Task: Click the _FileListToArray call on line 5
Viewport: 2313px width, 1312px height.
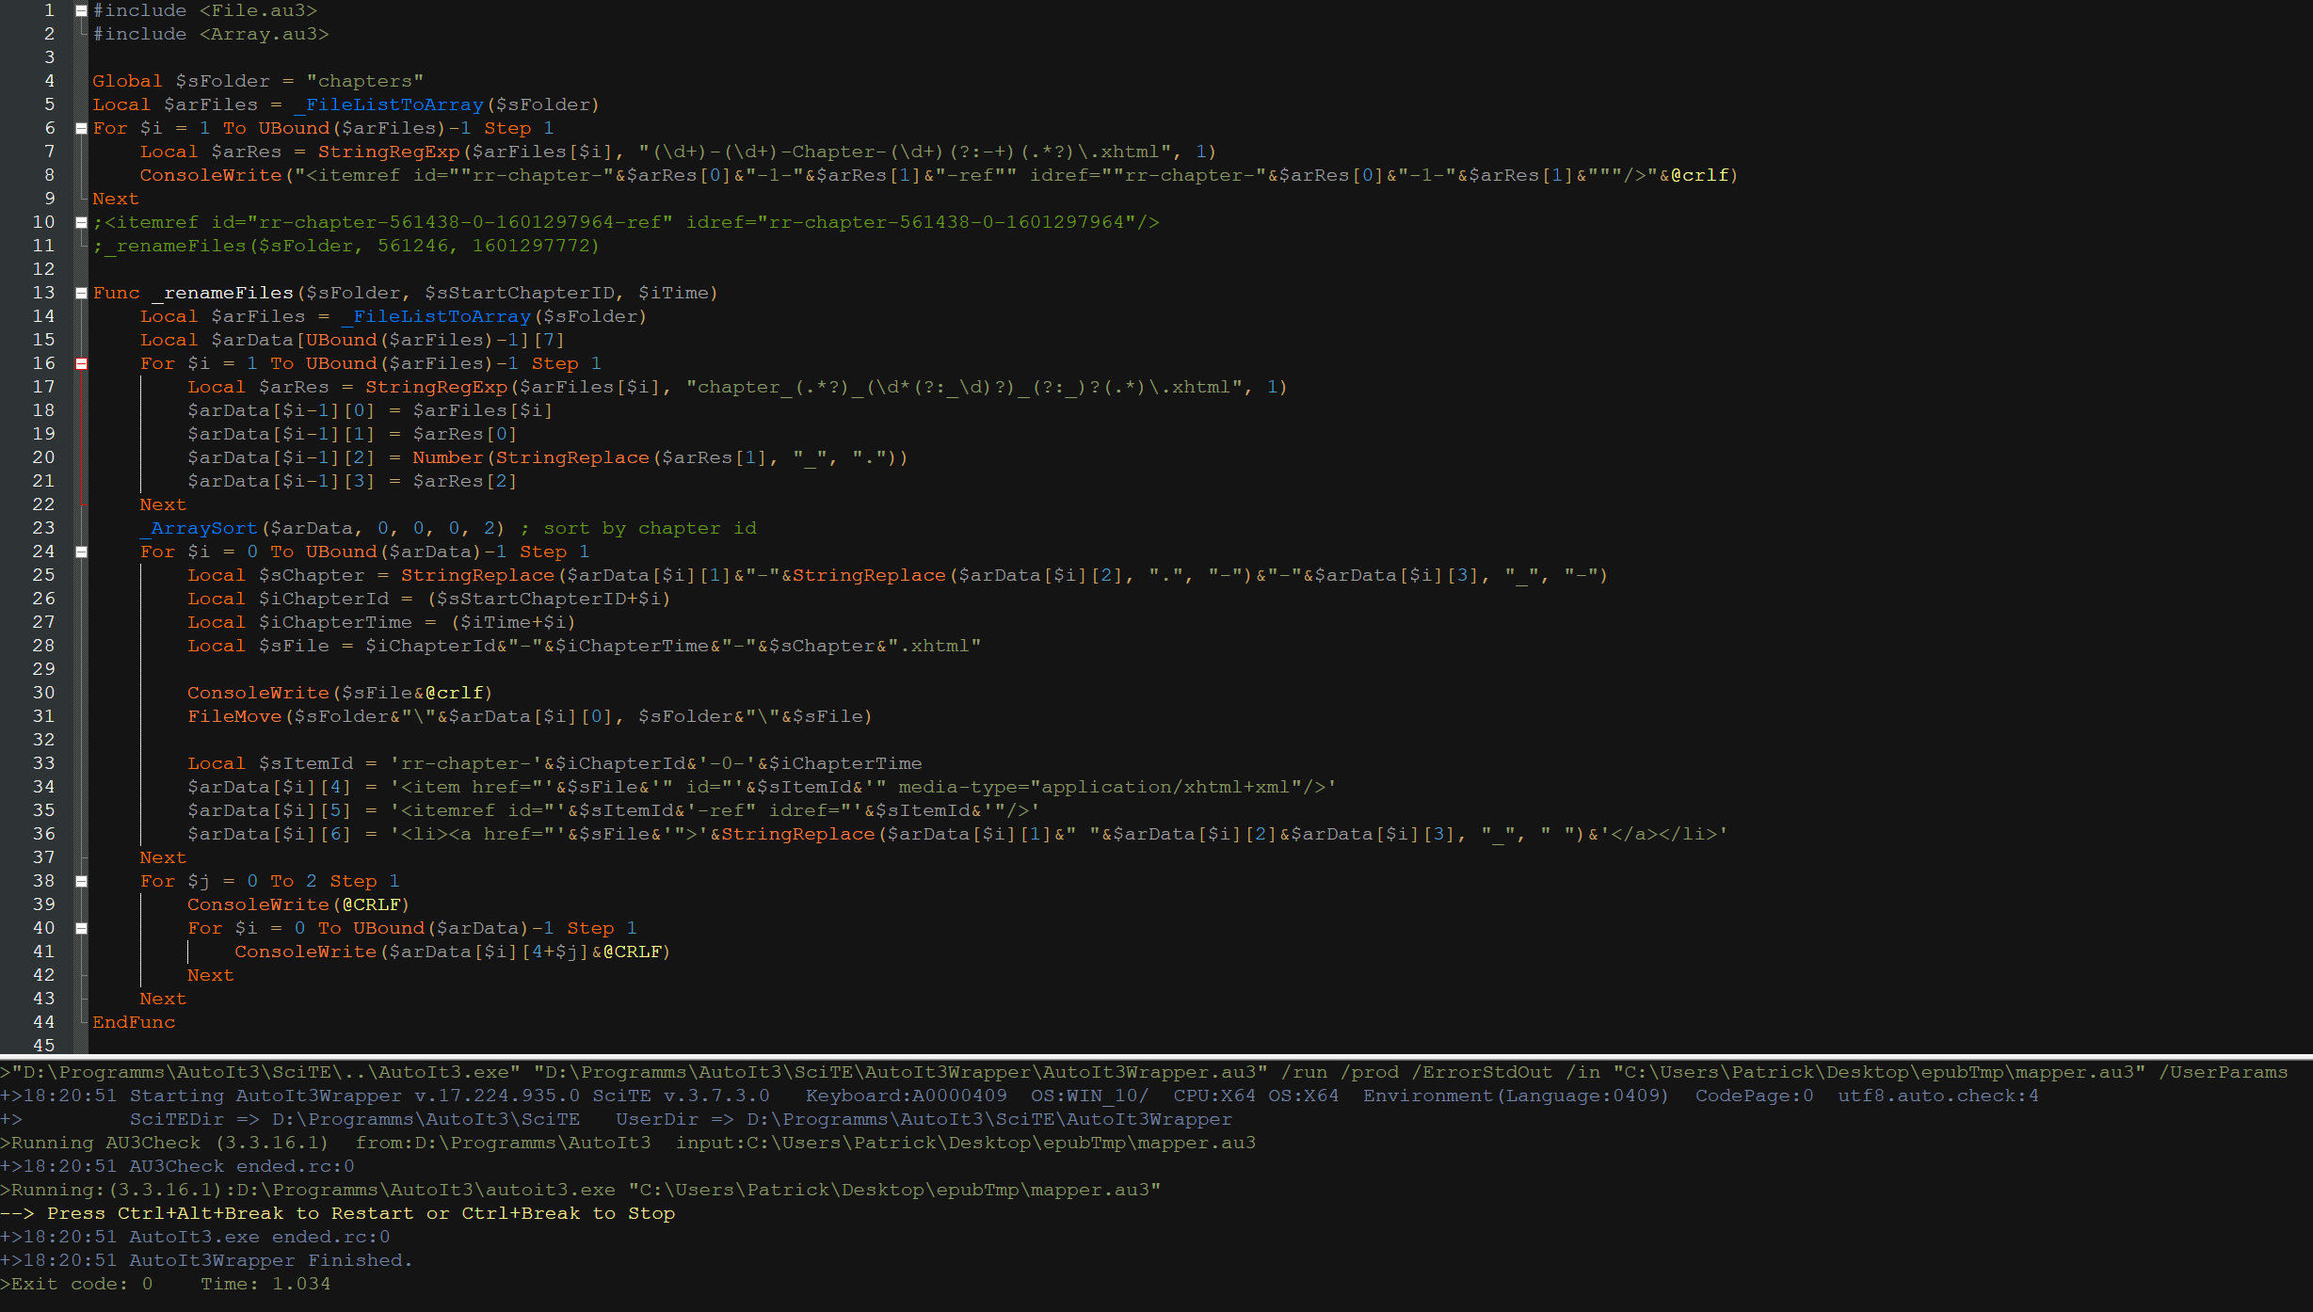Action: click(389, 104)
